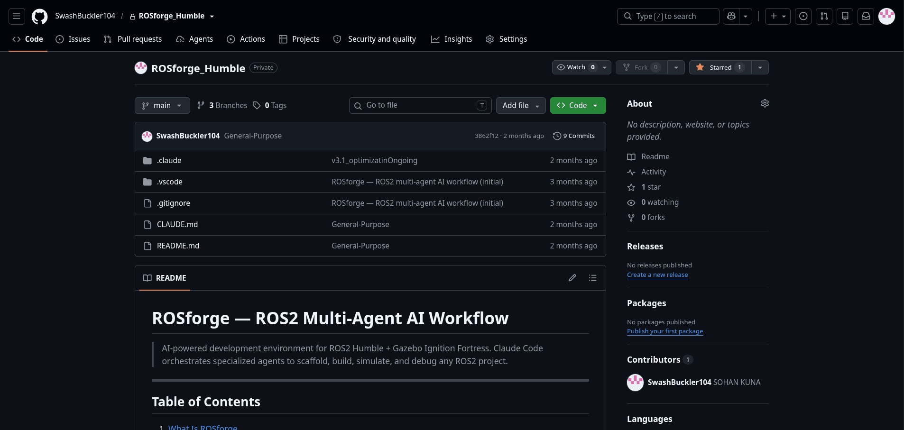Screen dimensions: 904x430
Task: Open SwashBuckler104 owner link in breadcrumb
Action: tap(85, 16)
